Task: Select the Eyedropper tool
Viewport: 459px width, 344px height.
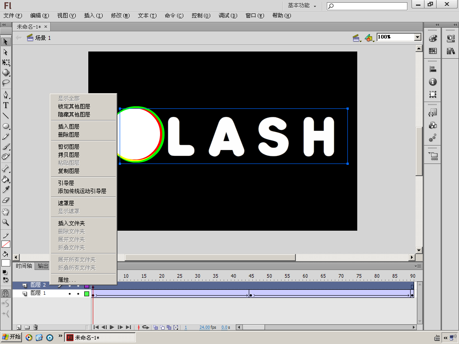Action: click(x=5, y=190)
